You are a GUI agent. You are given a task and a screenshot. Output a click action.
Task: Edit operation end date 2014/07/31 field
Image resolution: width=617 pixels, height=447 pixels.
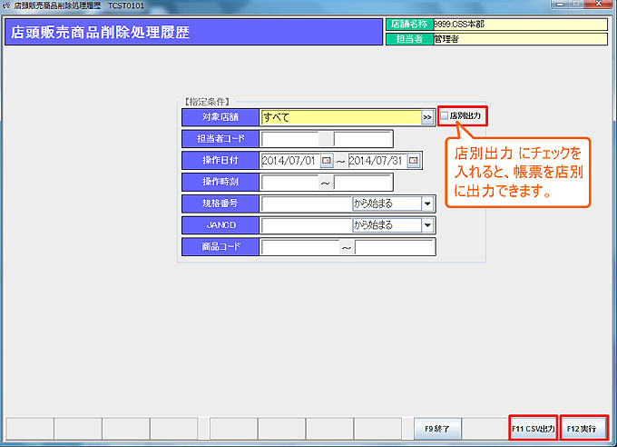(x=377, y=161)
